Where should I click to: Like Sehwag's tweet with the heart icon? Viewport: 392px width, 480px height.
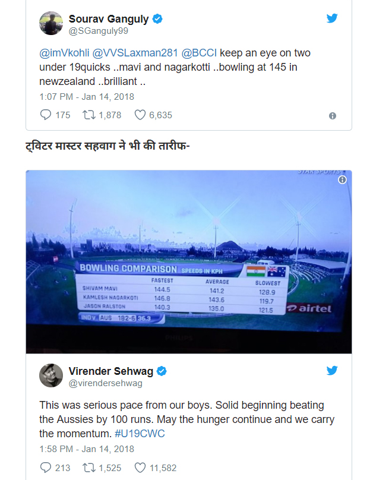(140, 468)
